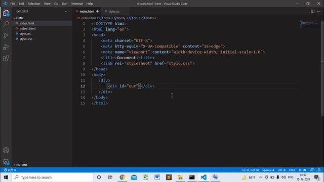Open Explorer panel ellipsis menu

[67, 11]
